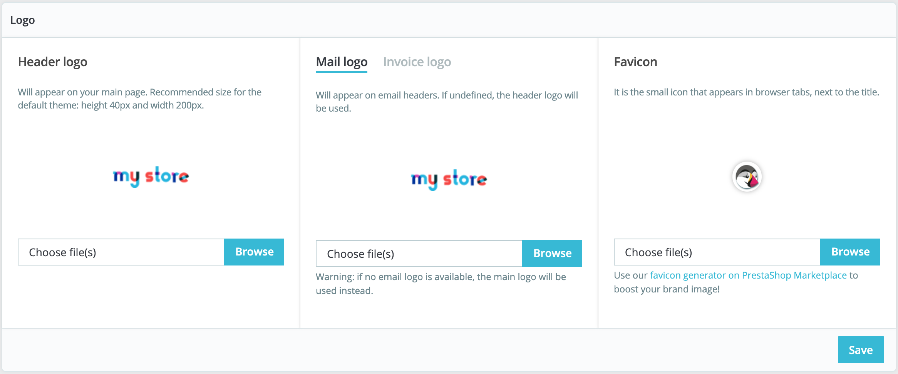The image size is (898, 374).
Task: Click the Favicon file chooser field
Action: (717, 252)
